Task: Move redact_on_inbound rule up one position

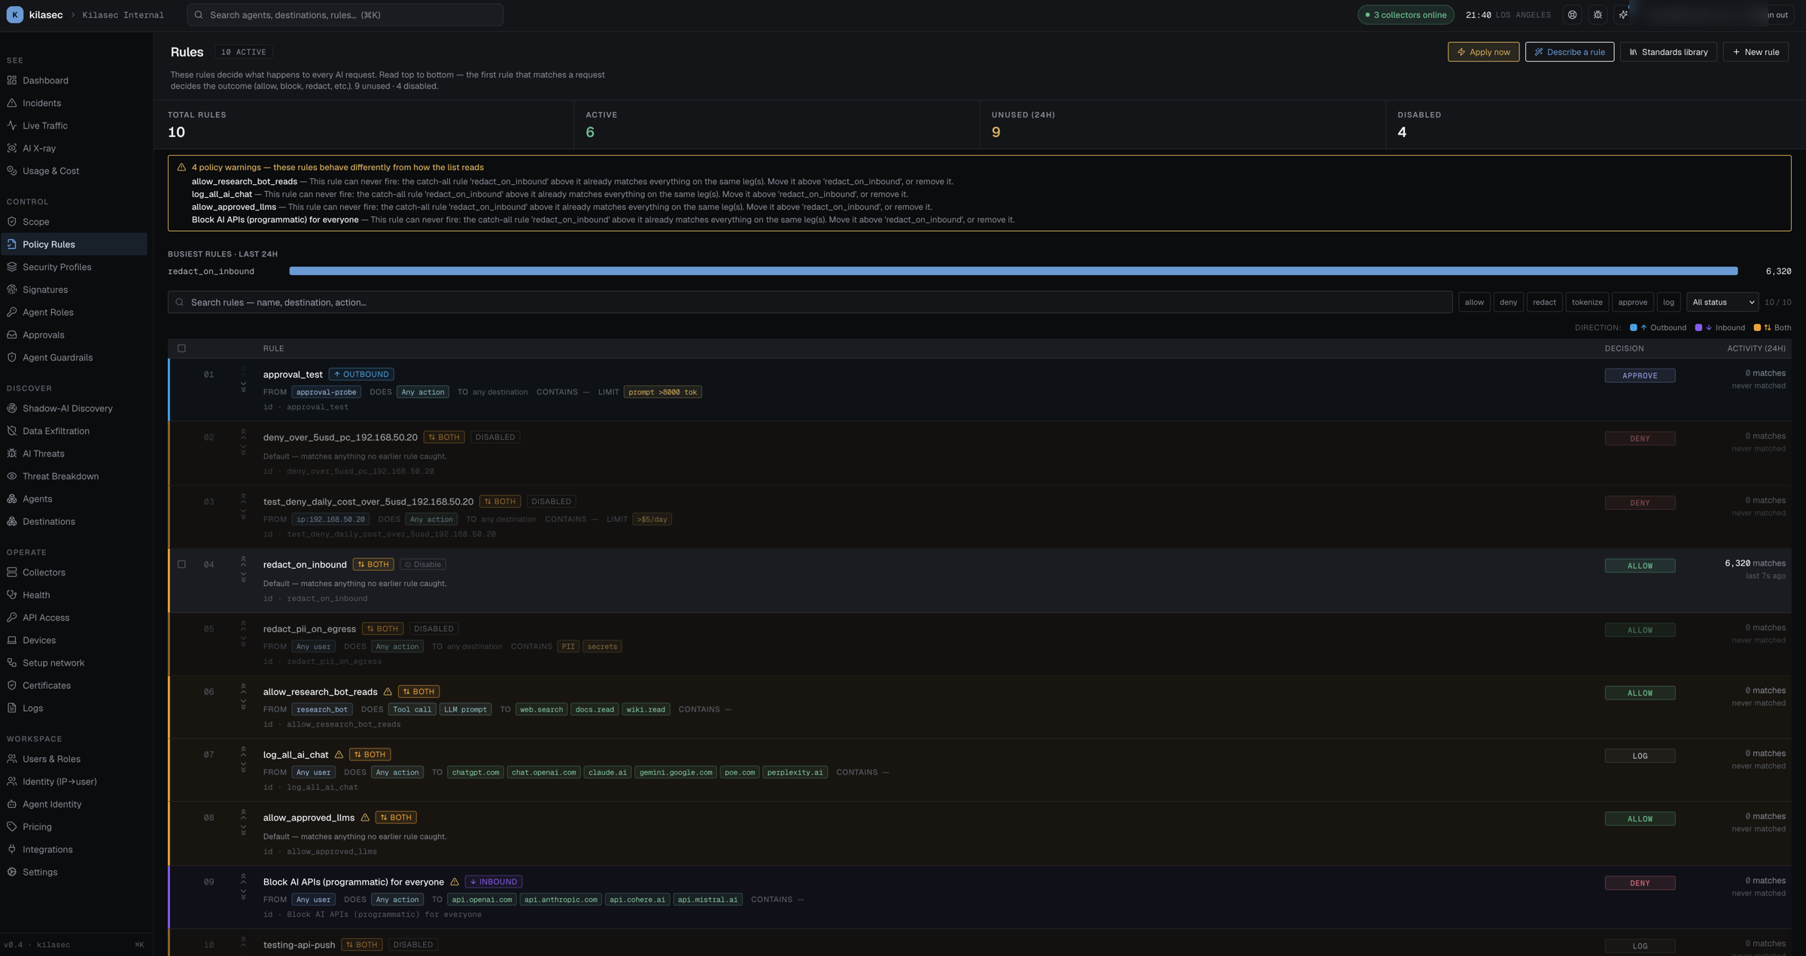Action: pos(243,565)
